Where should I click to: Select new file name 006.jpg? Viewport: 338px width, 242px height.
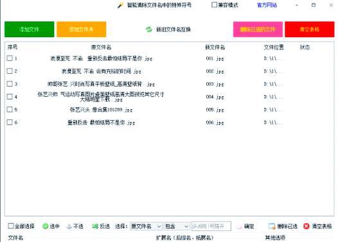point(215,123)
